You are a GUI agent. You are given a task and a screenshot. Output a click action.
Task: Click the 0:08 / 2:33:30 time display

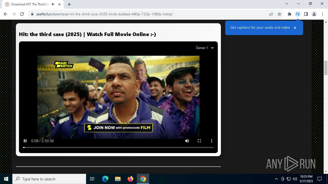(x=43, y=141)
